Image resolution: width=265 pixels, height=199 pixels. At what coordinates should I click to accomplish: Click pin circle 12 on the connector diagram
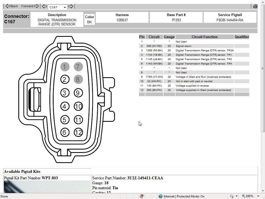point(78,132)
